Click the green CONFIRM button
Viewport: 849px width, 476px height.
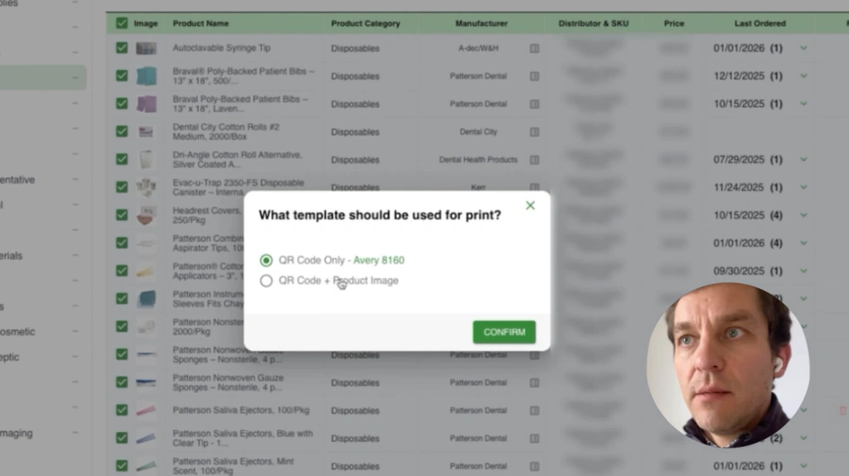point(504,332)
